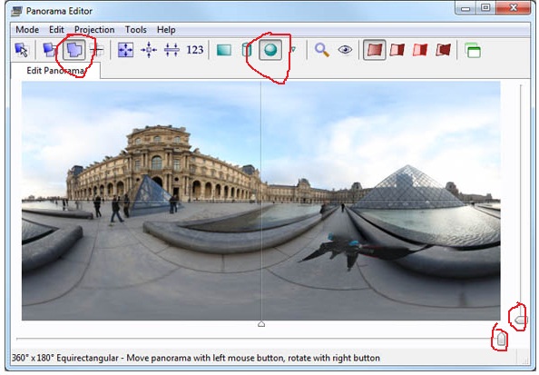Click the green always-on-top window icon
Screen dimensions: 539x375
pos(473,50)
